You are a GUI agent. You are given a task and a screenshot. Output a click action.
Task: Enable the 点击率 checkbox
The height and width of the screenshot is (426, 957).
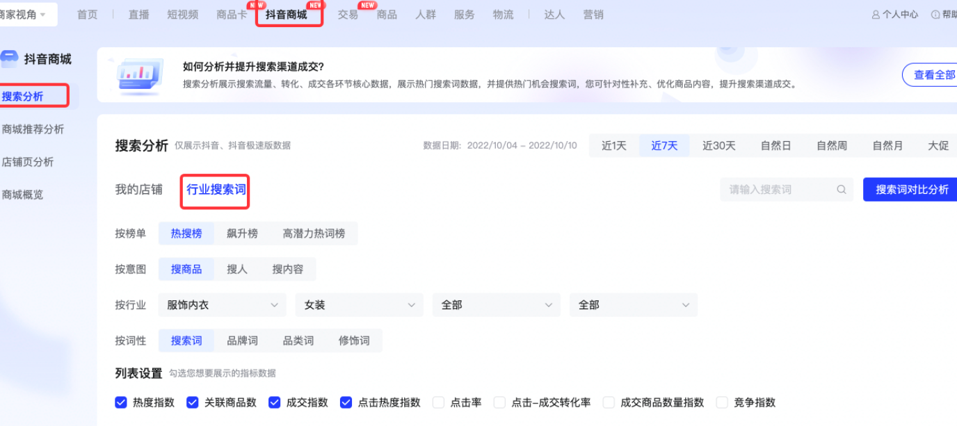tap(438, 402)
